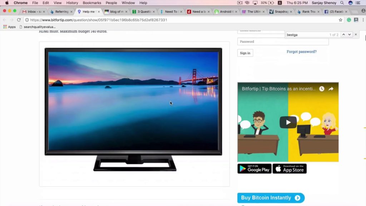Image resolution: width=366 pixels, height=206 pixels.
Task: Click the video share arrow icon
Action: coord(331,89)
